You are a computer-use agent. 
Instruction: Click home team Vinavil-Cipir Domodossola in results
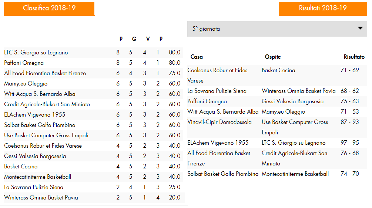(x=219, y=122)
